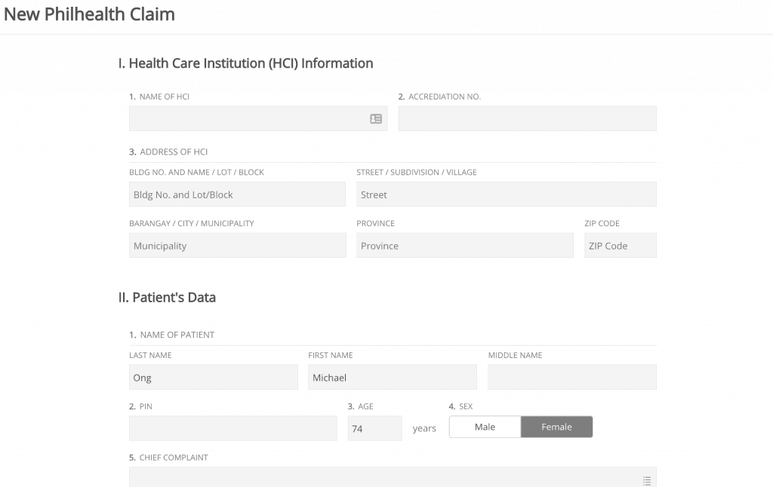Image resolution: width=773 pixels, height=487 pixels.
Task: Click the Province input field
Action: click(x=465, y=246)
